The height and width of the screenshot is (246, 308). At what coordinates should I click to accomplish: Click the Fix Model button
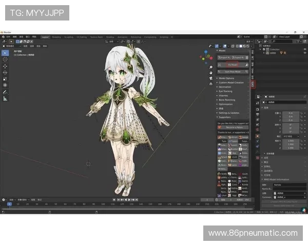coord(233,65)
